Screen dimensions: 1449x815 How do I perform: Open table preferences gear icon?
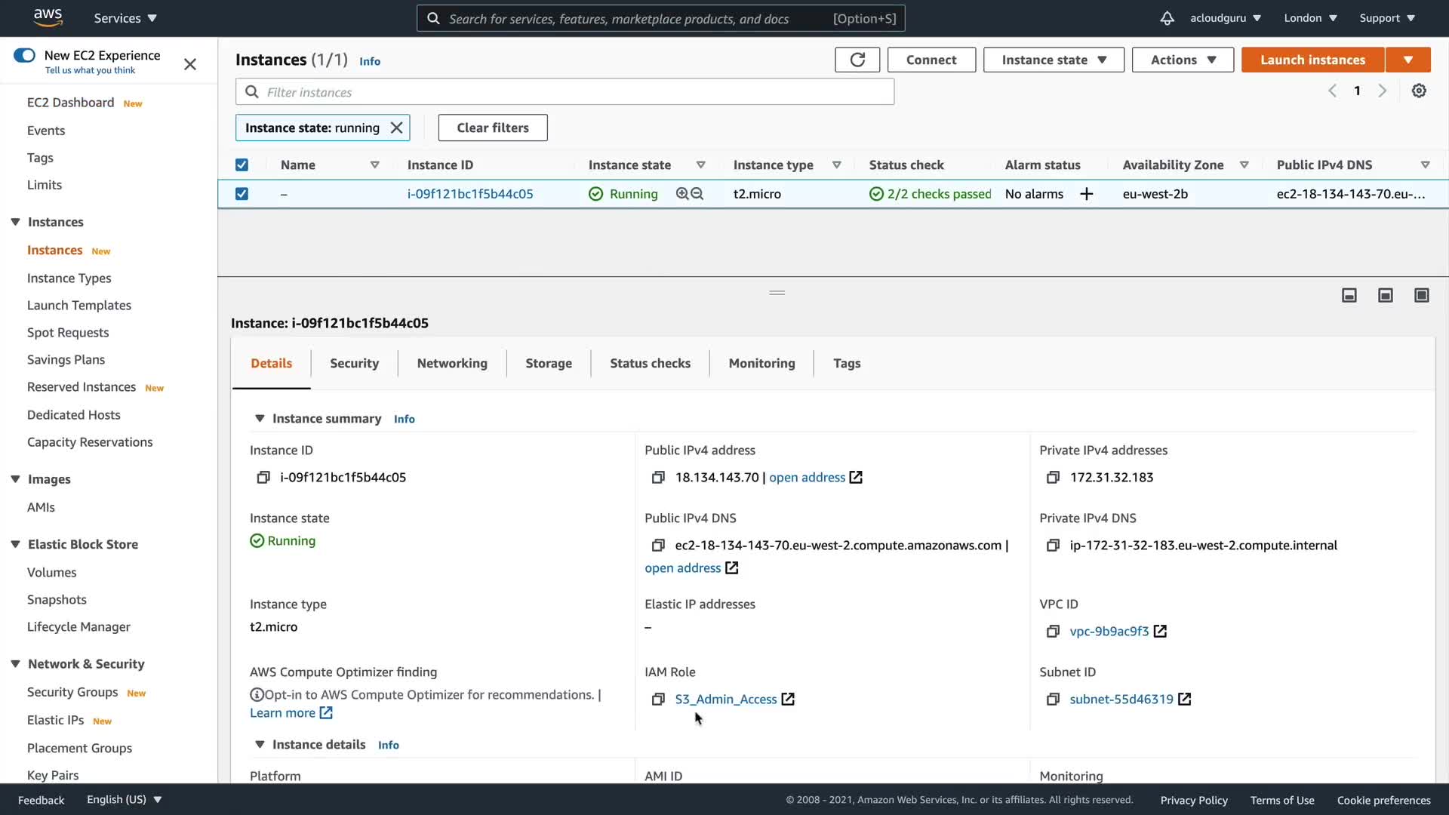pos(1419,91)
